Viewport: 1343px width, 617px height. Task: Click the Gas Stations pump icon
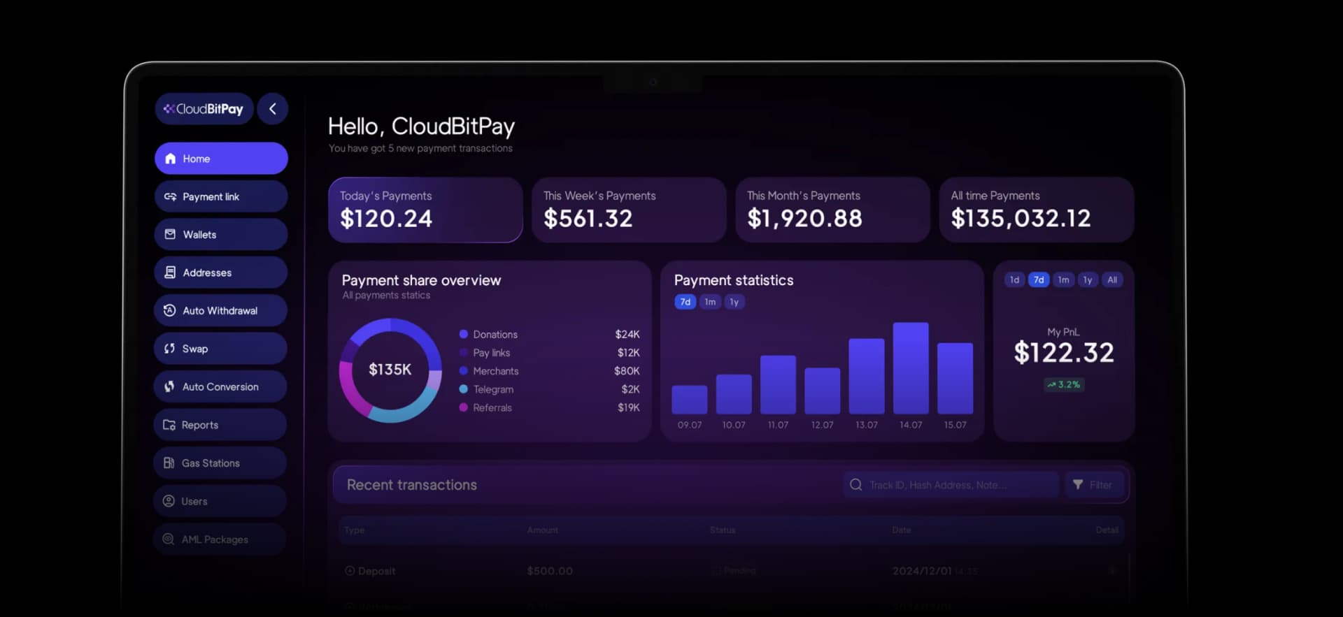click(x=169, y=463)
